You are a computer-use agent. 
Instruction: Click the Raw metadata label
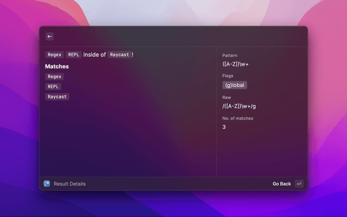227,98
